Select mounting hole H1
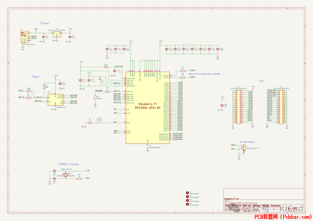The width and height of the screenshot is (313, 221). [187, 193]
